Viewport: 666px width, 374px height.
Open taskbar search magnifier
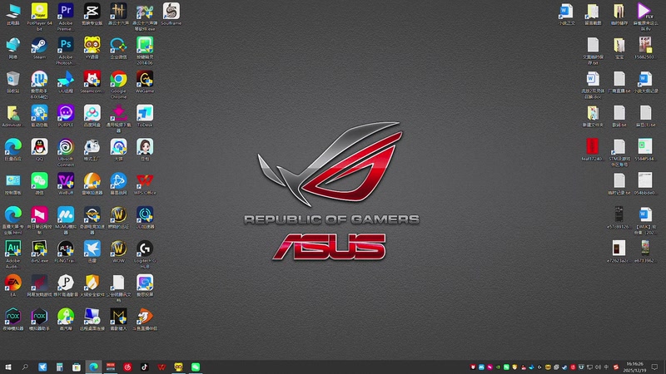pyautogui.click(x=25, y=367)
